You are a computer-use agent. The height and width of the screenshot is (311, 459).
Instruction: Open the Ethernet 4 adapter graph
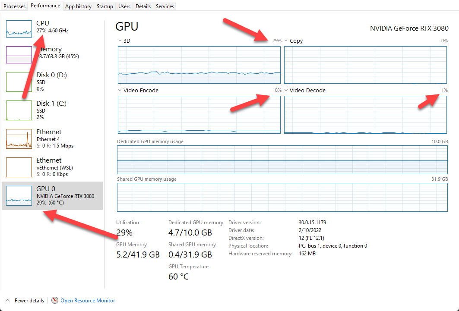click(x=19, y=139)
